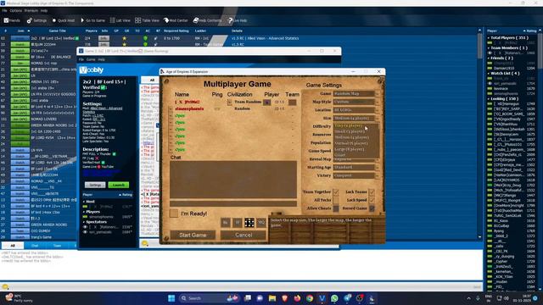Open the Friends toolbar icon
The width and height of the screenshot is (543, 305).
(x=11, y=20)
